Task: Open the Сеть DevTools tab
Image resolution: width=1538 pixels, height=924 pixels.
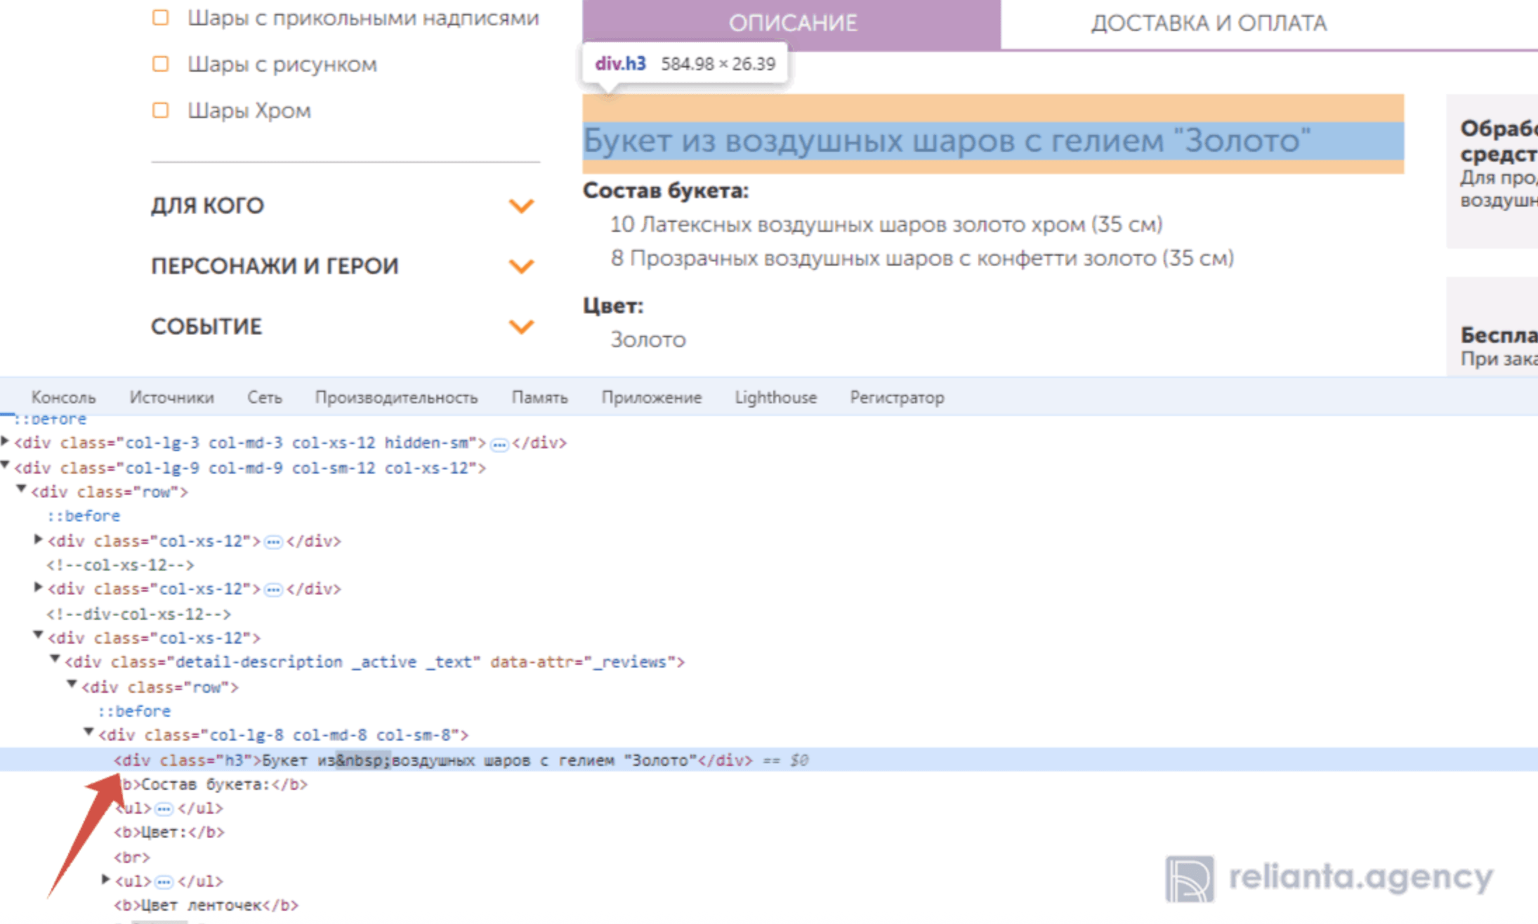Action: click(x=264, y=398)
